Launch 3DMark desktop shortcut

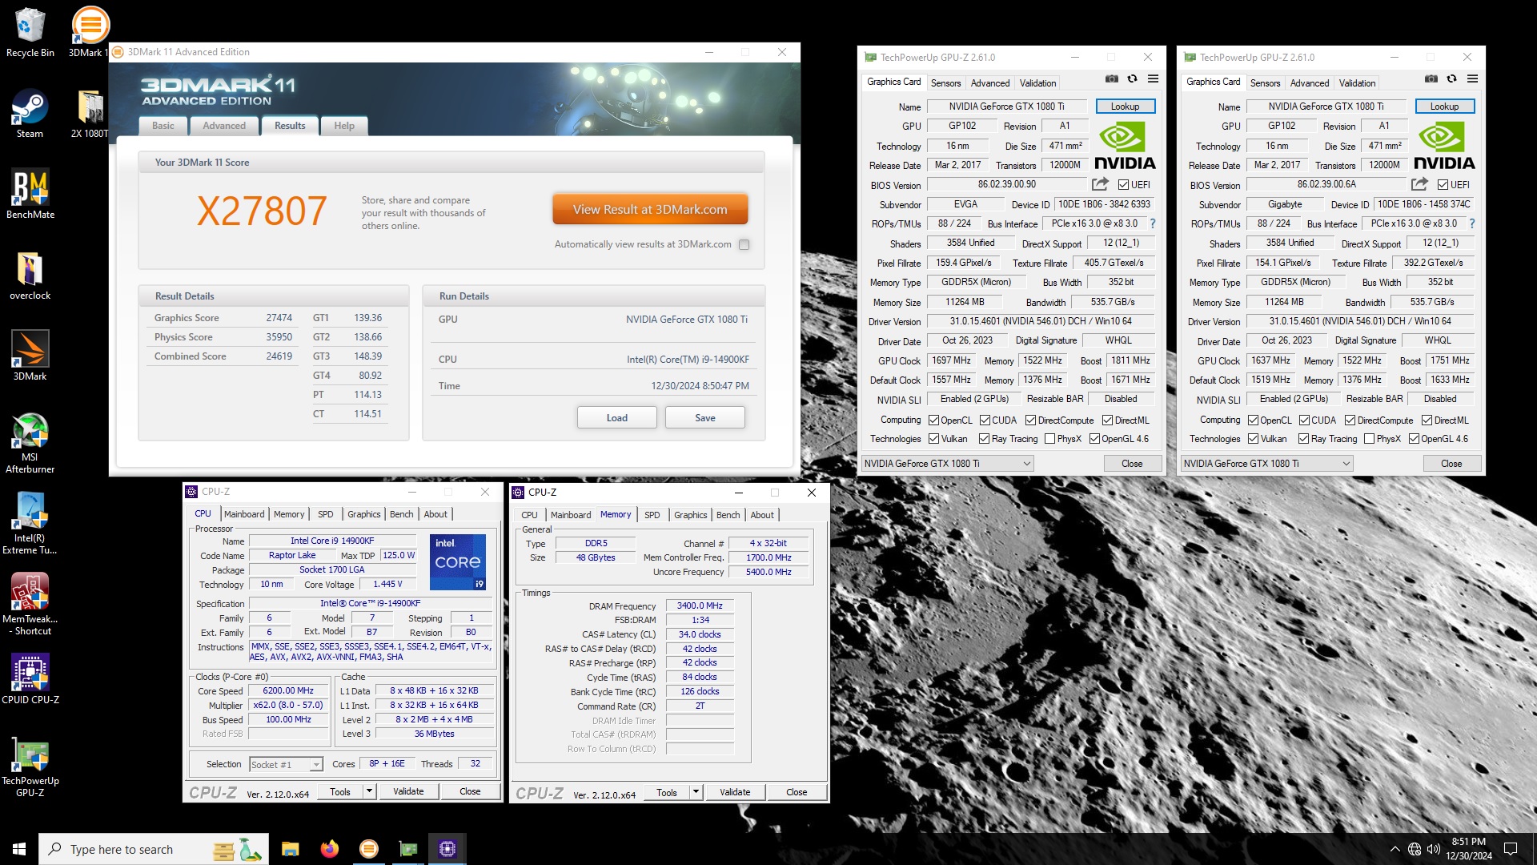click(30, 356)
